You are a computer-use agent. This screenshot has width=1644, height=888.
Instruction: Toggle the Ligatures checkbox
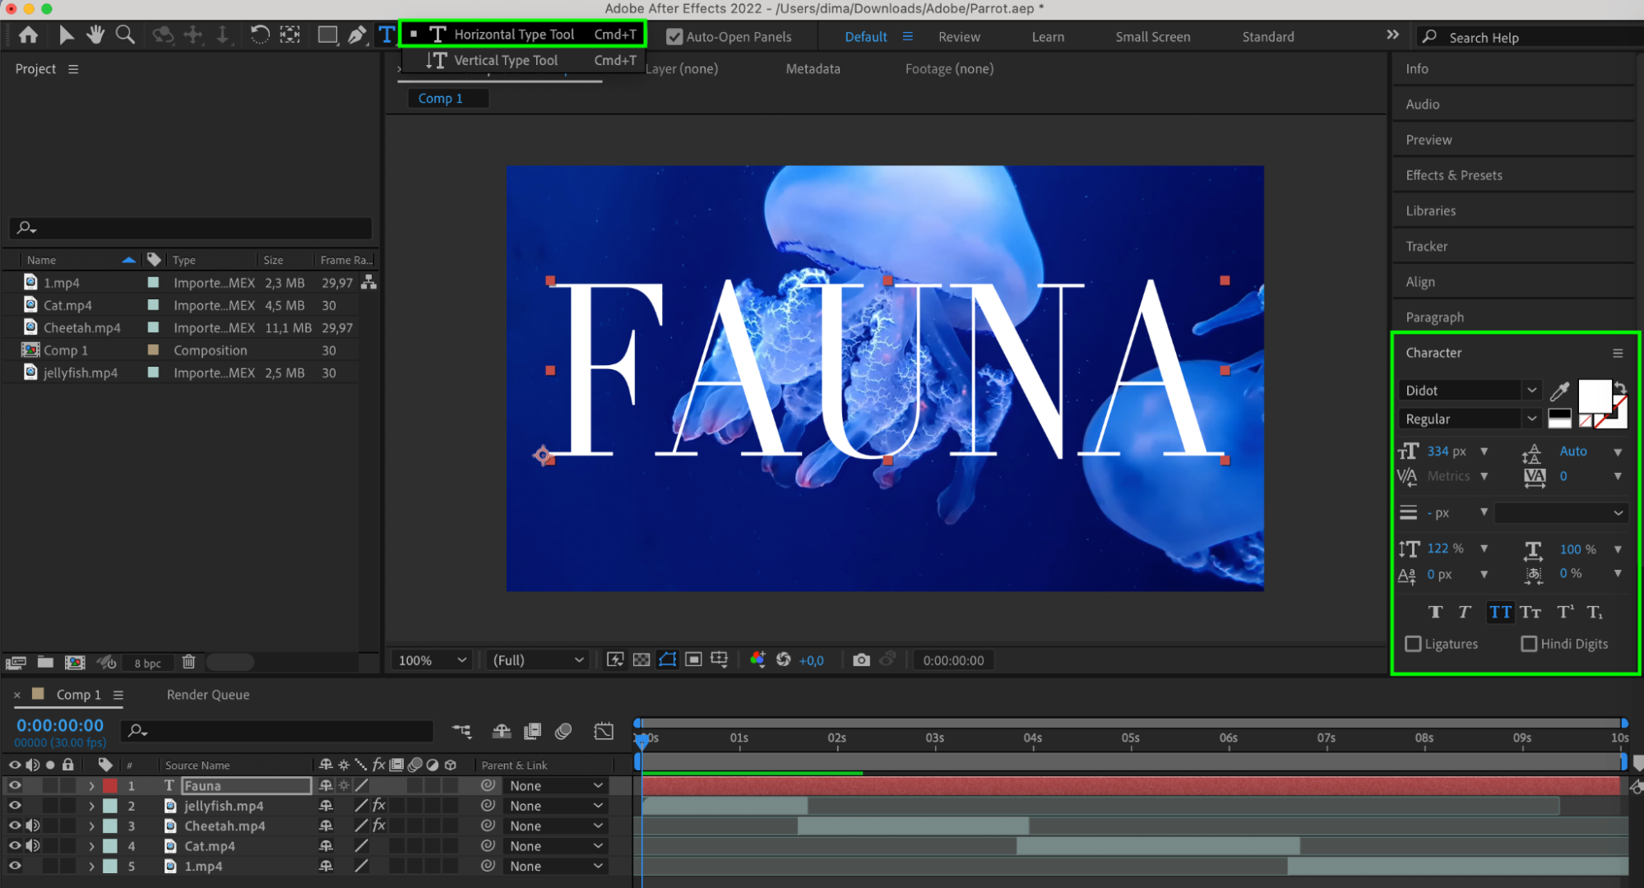1414,644
